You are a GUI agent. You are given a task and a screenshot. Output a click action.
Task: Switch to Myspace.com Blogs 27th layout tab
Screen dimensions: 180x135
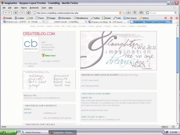point(109,22)
